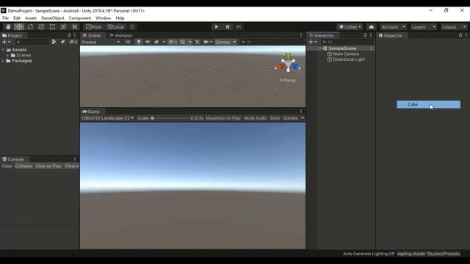This screenshot has width=470, height=264.
Task: Select the Project tab
Action: (x=12, y=35)
